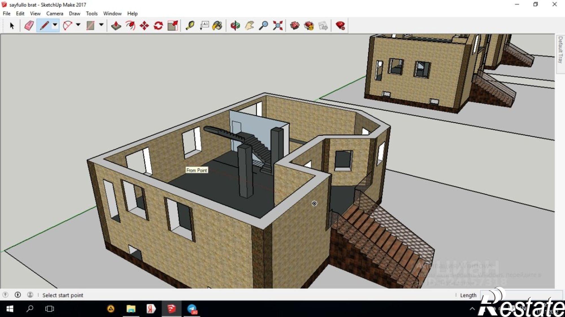Image resolution: width=565 pixels, height=317 pixels.
Task: Expand the Default Tray side panel
Action: pyautogui.click(x=560, y=50)
